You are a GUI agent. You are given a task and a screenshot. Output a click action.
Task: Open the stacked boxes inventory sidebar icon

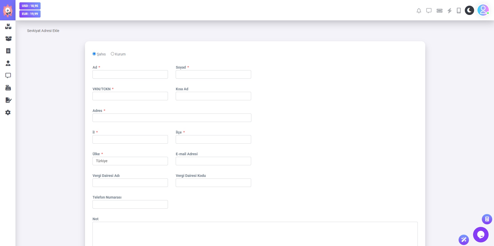click(x=8, y=26)
